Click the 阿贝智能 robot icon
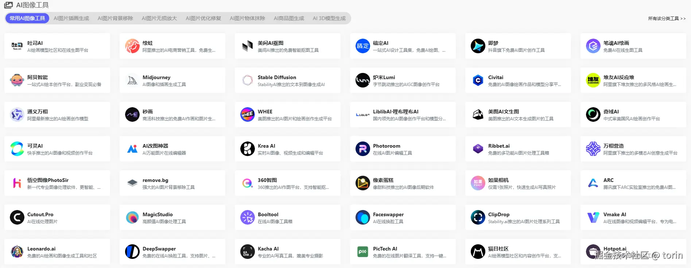Screen dimensions: 691x268 pyautogui.click(x=17, y=80)
